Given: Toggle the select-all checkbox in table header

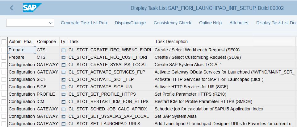Looking at the screenshot, I should click(4, 42).
